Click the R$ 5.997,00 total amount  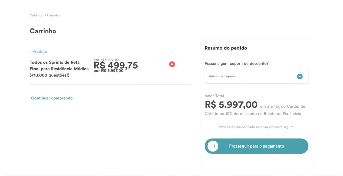pyautogui.click(x=231, y=105)
